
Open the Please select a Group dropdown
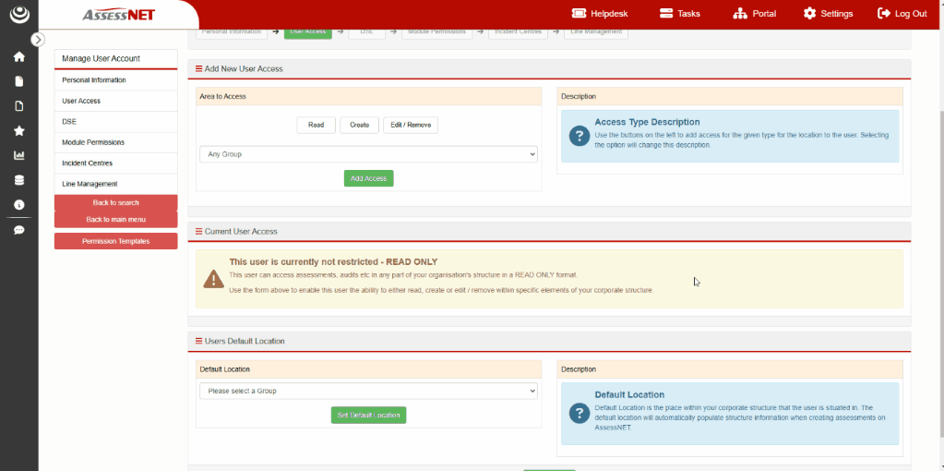[368, 391]
